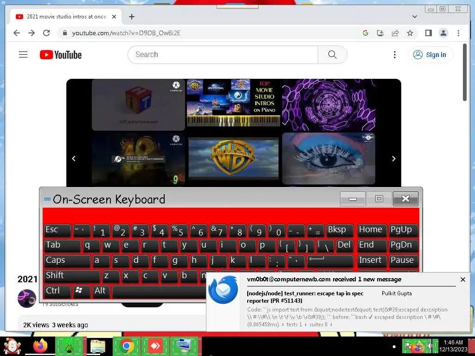Show the next suggested videos

click(x=393, y=159)
